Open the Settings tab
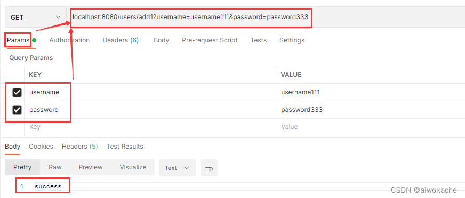 (292, 40)
